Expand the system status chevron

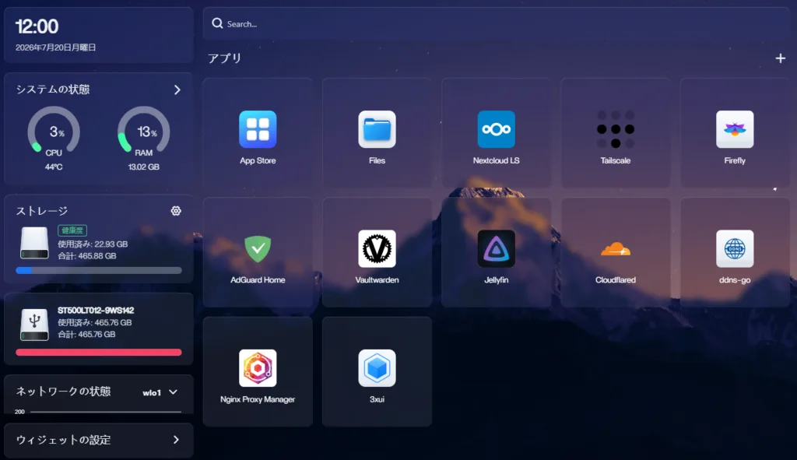[177, 90]
